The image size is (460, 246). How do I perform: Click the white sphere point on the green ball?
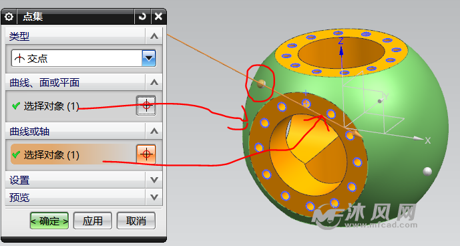(427, 171)
